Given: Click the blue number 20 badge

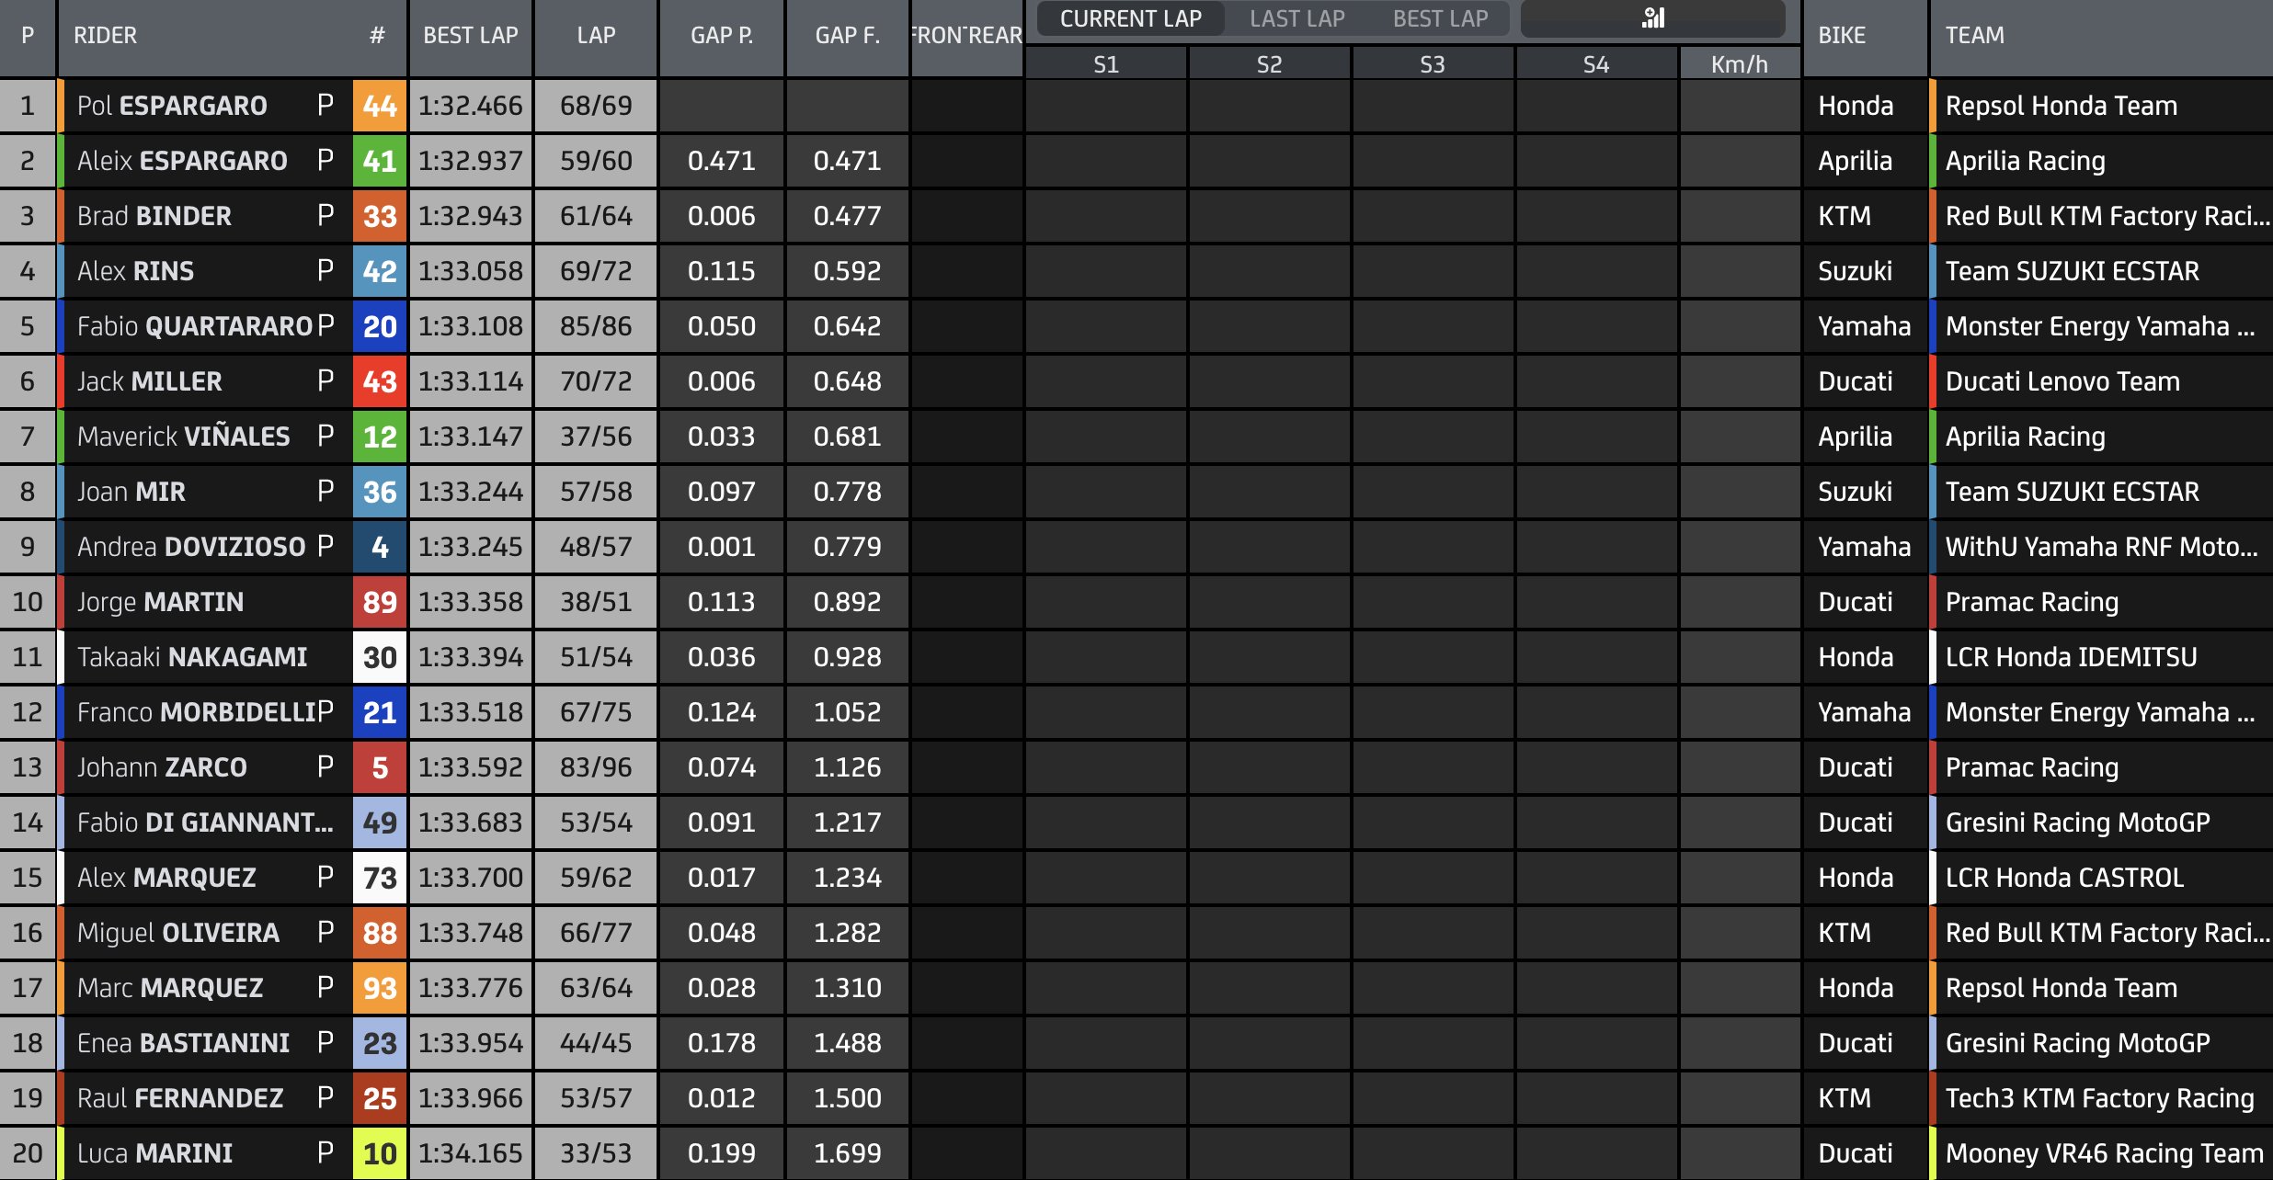Looking at the screenshot, I should pyautogui.click(x=380, y=326).
